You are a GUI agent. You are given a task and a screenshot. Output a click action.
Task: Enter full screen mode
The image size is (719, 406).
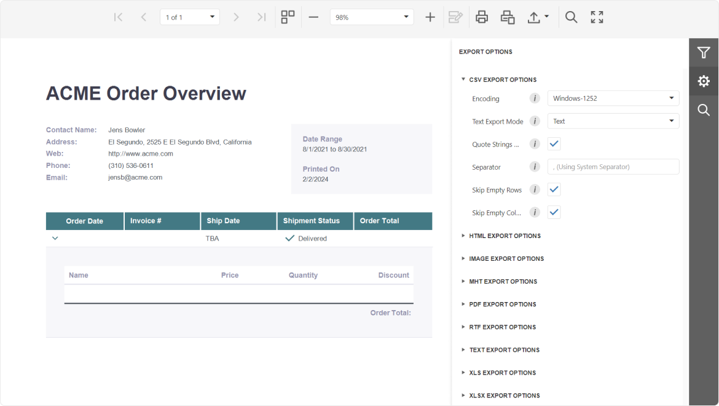click(x=596, y=17)
